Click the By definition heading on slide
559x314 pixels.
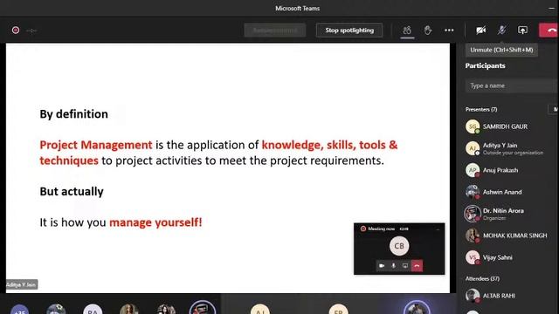pos(73,114)
